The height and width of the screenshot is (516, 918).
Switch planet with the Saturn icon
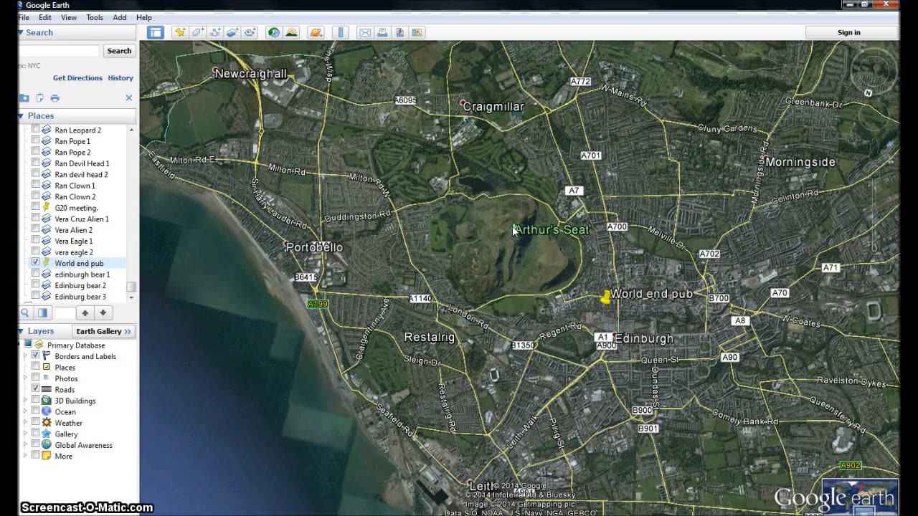pos(316,32)
